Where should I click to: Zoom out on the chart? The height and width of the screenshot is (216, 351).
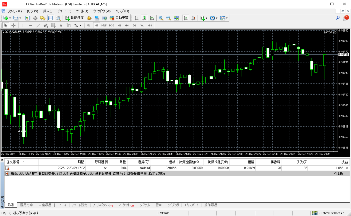click(168, 18)
